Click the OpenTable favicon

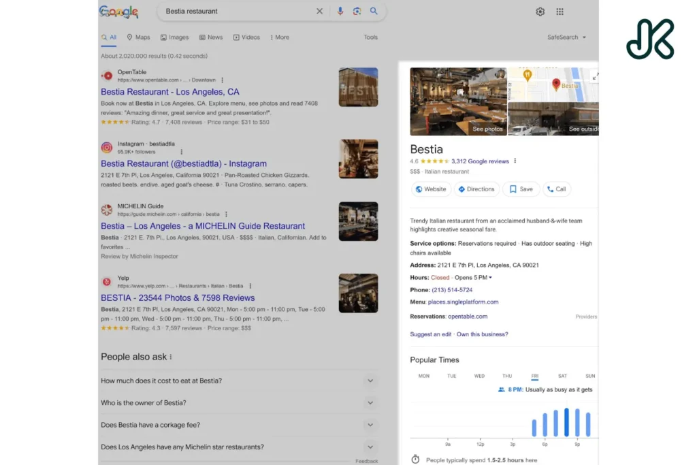click(107, 76)
